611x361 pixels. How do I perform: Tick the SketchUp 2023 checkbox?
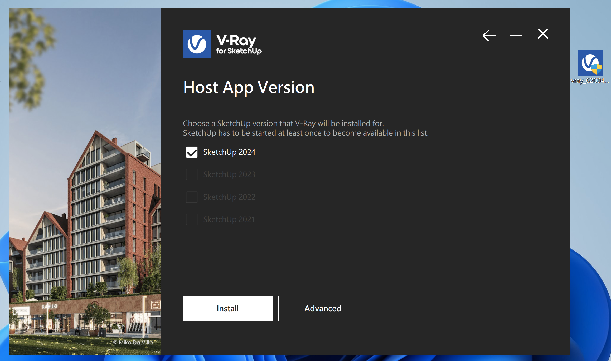click(192, 174)
